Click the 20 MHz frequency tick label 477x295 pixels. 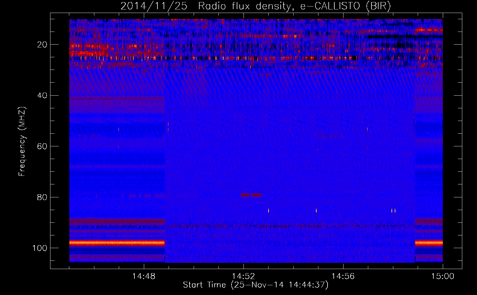click(x=42, y=45)
